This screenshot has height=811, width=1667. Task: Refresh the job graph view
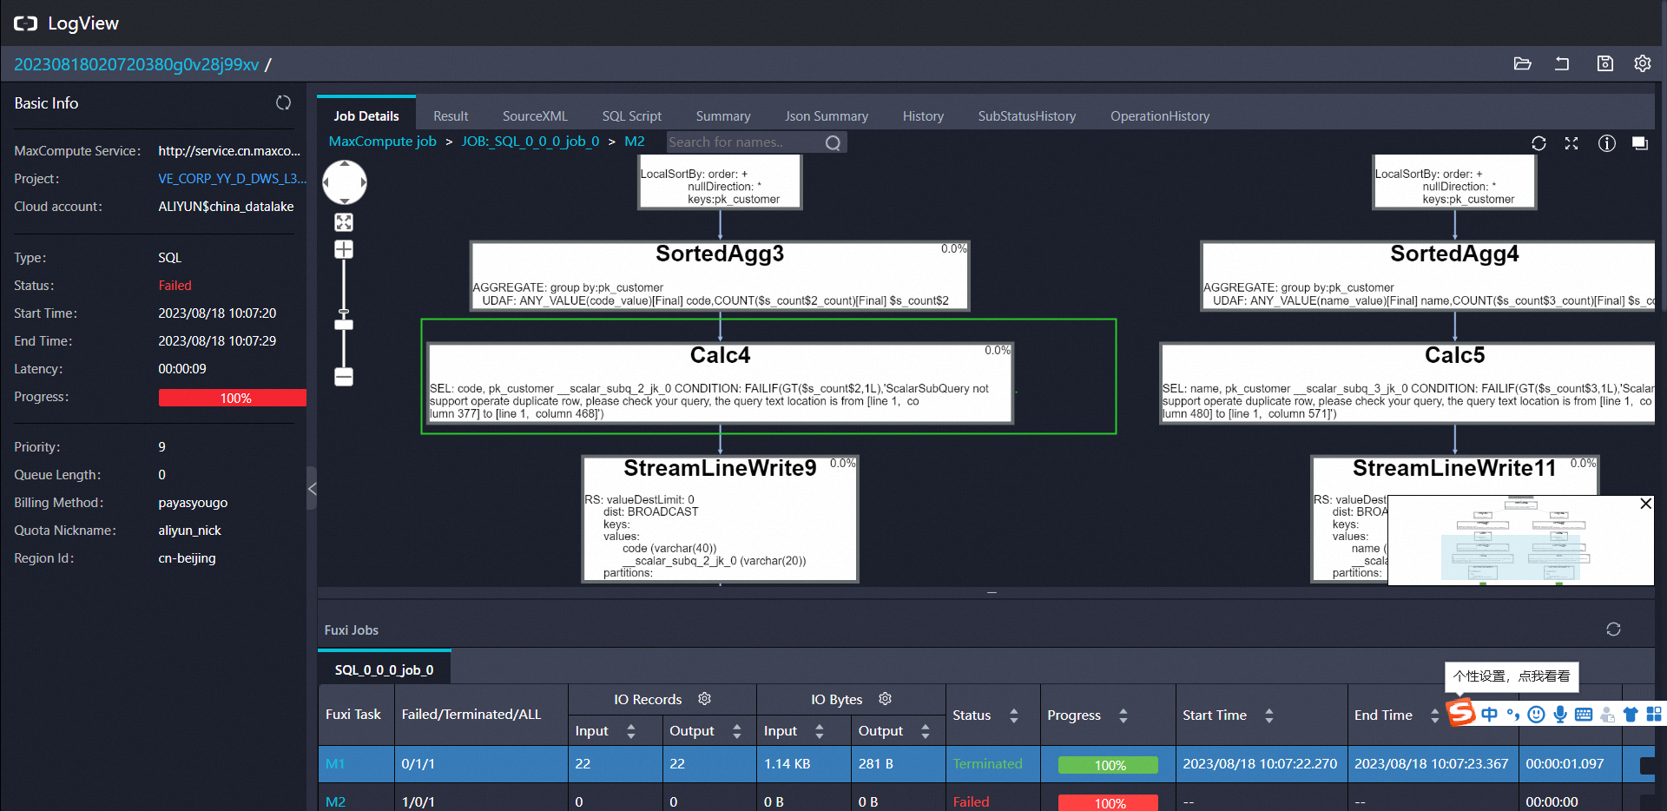[1539, 143]
